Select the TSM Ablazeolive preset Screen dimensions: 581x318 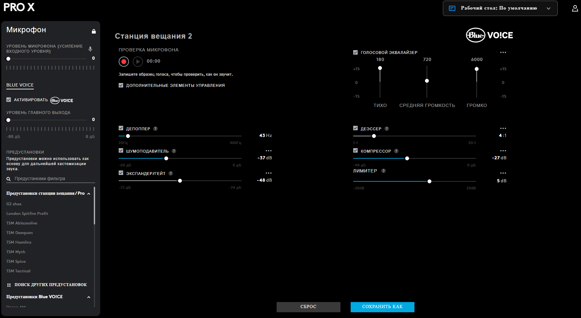click(22, 223)
